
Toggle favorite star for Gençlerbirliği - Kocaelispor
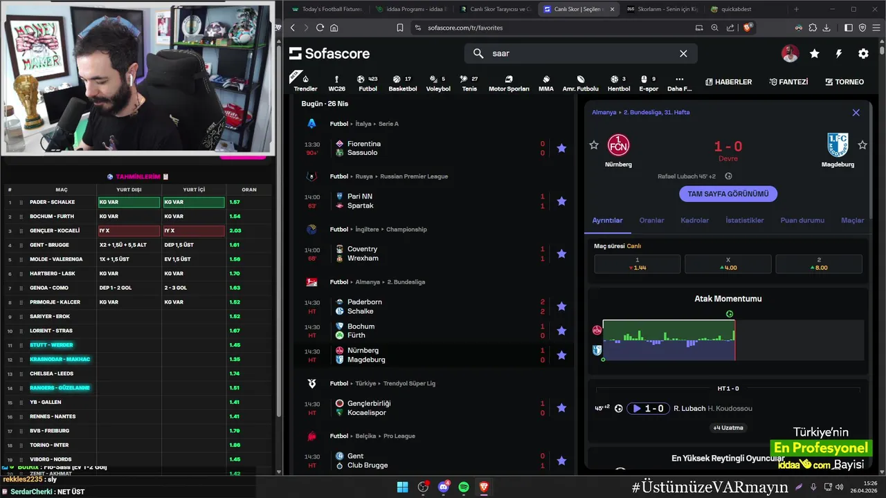pos(561,408)
